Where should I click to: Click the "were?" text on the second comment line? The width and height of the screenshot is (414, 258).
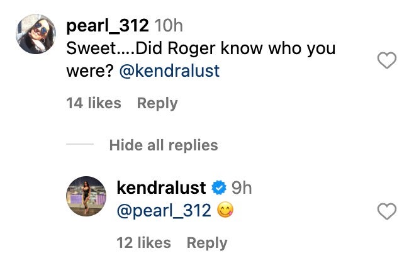click(89, 70)
